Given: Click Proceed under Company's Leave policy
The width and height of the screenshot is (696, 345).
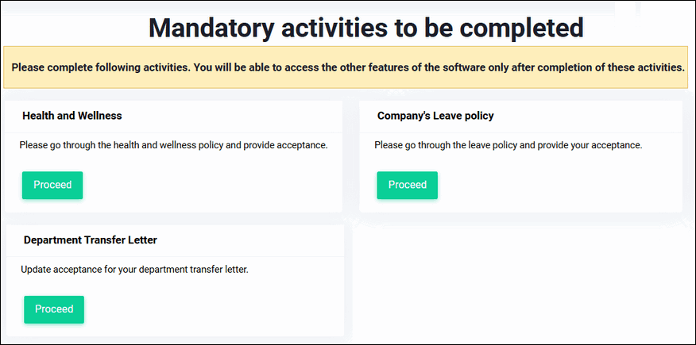Looking at the screenshot, I should (407, 185).
